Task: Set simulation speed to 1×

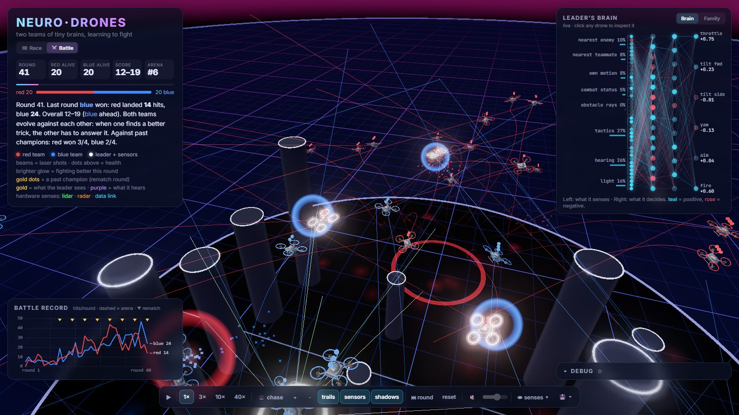Action: 187,397
